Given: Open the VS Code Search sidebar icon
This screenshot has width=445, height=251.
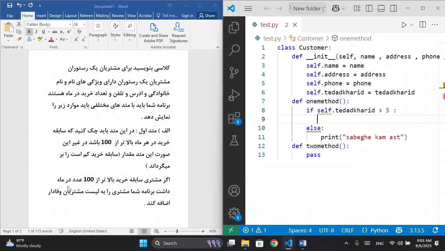Looking at the screenshot, I should pos(234,50).
